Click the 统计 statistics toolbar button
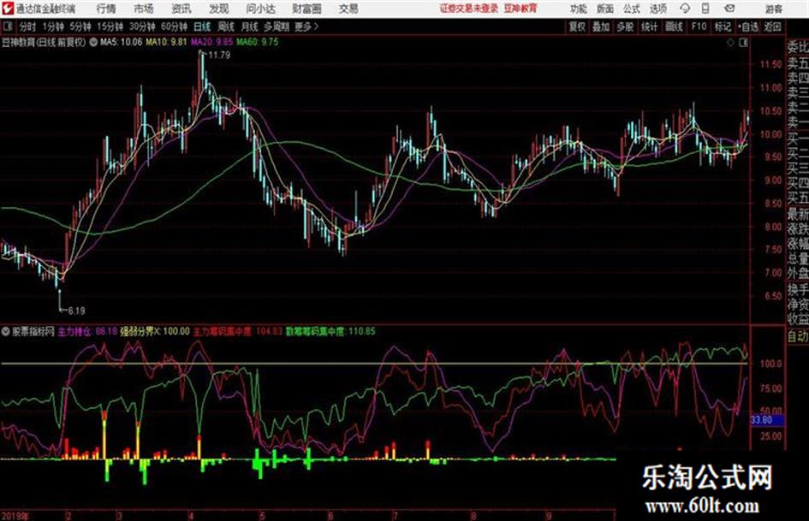Image resolution: width=809 pixels, height=521 pixels. pyautogui.click(x=650, y=27)
